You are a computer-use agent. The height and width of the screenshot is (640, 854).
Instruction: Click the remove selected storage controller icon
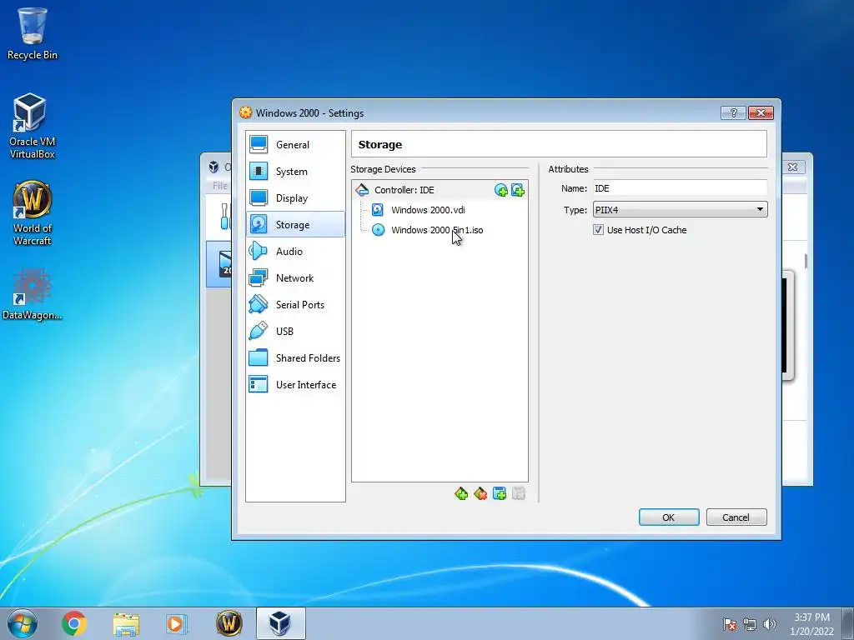480,493
